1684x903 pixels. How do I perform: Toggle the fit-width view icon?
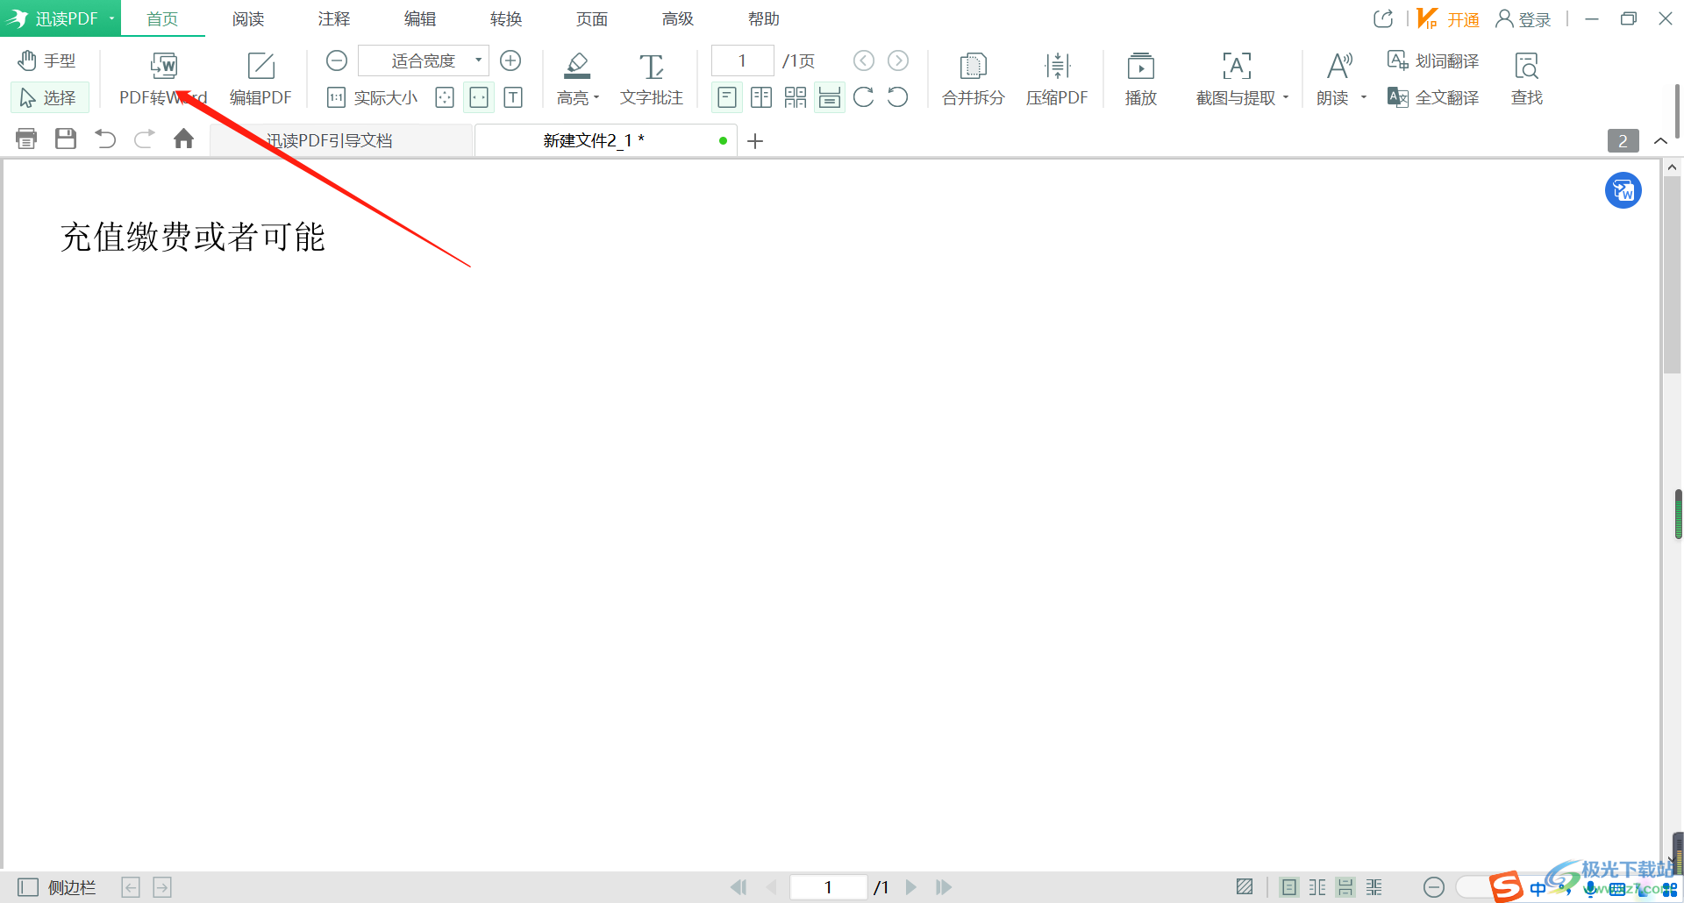pyautogui.click(x=479, y=97)
